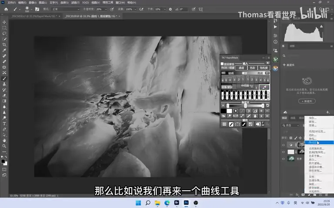Toggle pressure for opacity button
Viewport: 334px width, 208px height.
point(112,10)
